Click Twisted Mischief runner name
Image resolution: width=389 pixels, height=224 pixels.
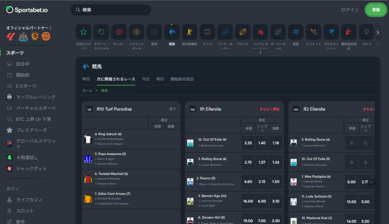click(111, 174)
